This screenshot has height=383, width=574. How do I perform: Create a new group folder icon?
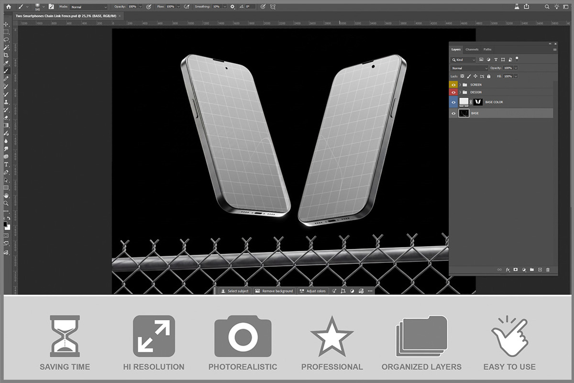(x=532, y=270)
